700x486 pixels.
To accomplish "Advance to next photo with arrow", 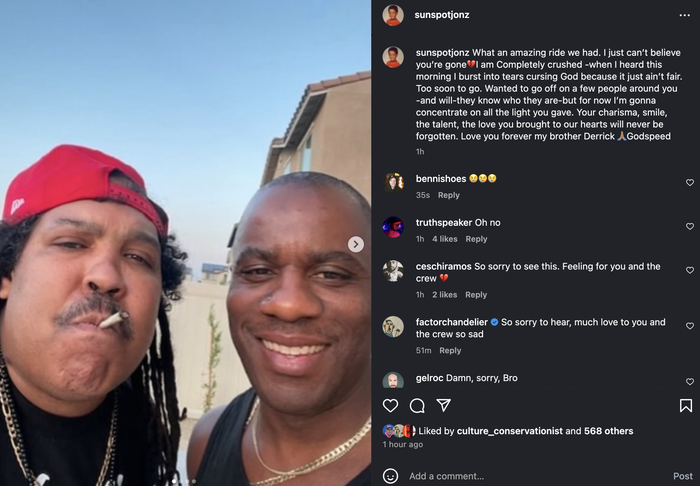I will coord(356,244).
